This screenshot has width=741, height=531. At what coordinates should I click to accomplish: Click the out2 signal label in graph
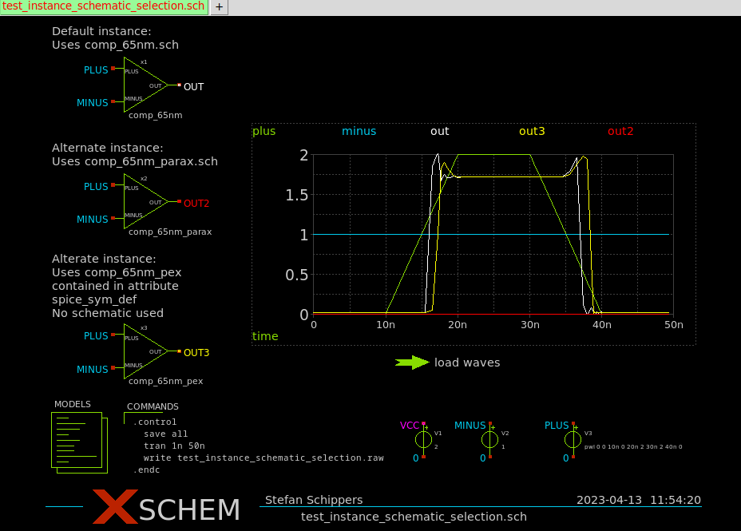coord(620,131)
